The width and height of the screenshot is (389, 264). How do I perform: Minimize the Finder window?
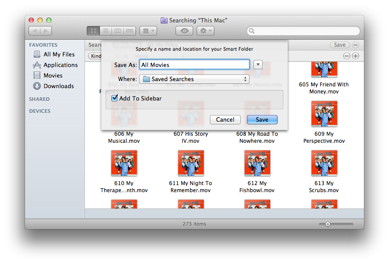[40, 20]
